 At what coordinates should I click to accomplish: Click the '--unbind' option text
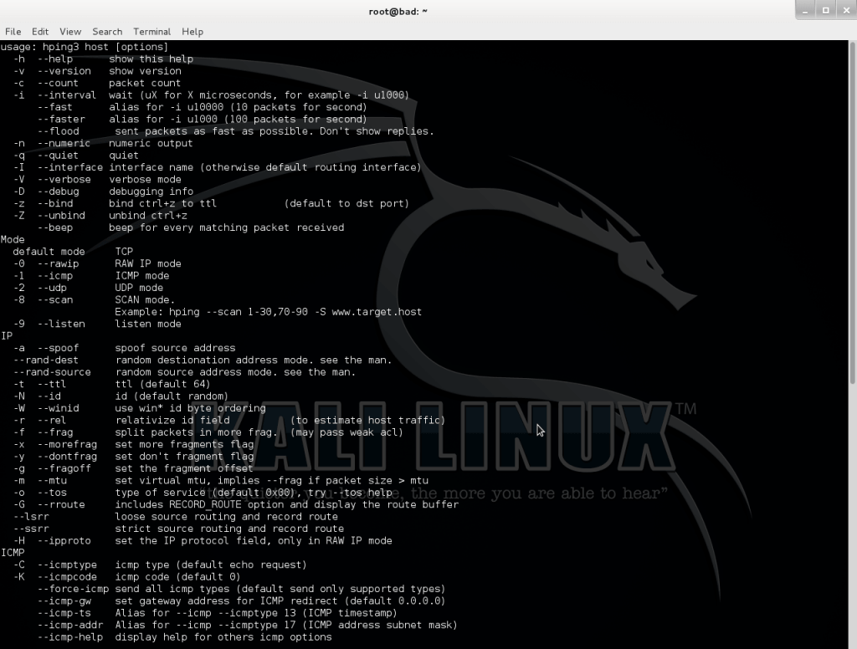point(61,215)
